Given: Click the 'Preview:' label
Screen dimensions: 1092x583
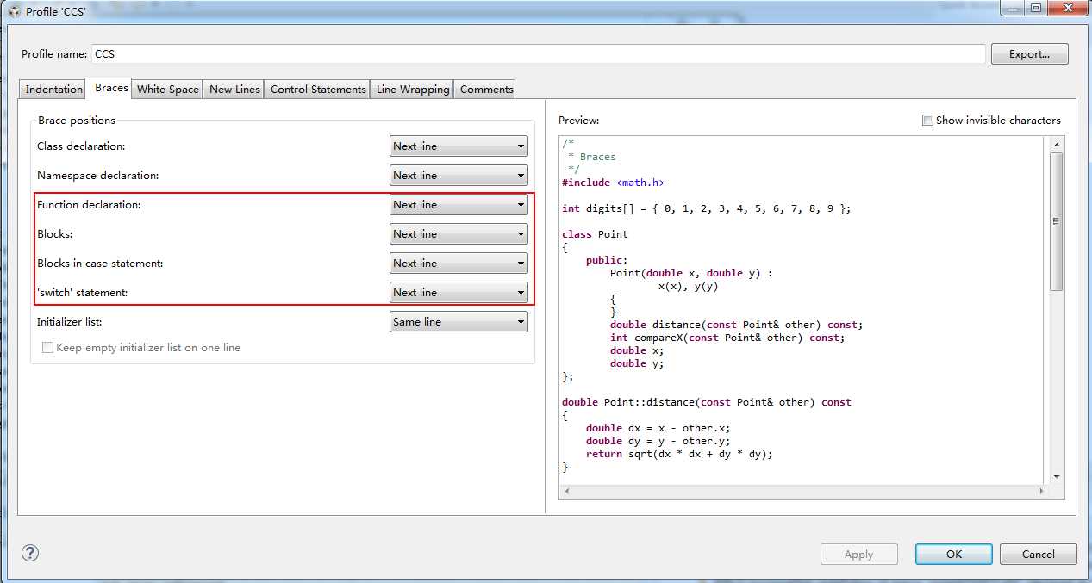Looking at the screenshot, I should [578, 121].
